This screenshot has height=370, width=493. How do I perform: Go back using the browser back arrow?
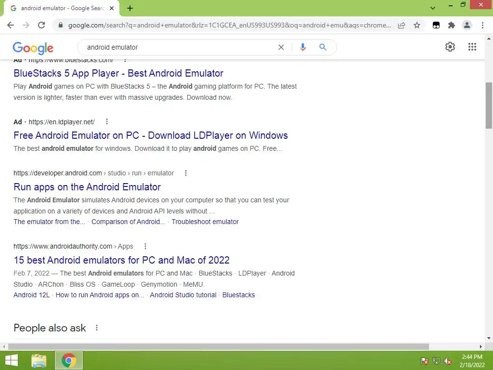[x=11, y=25]
